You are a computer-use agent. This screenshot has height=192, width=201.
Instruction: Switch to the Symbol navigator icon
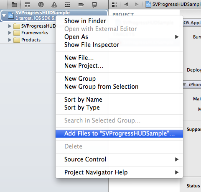(x=28, y=5)
